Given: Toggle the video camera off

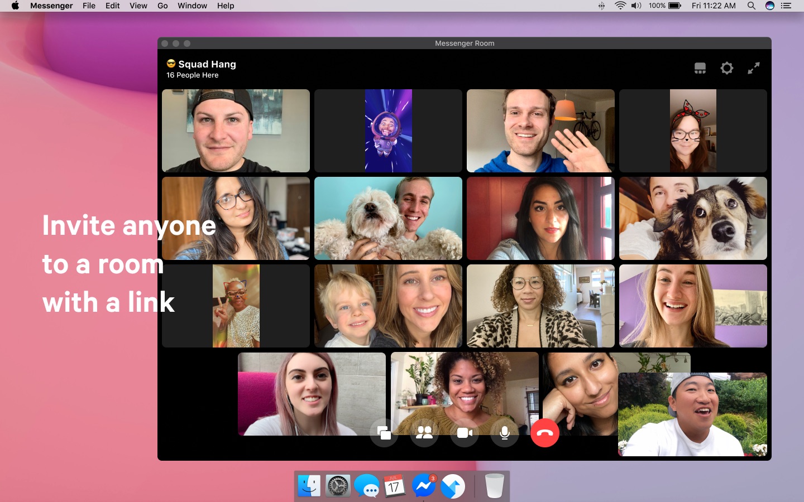Looking at the screenshot, I should (x=465, y=433).
